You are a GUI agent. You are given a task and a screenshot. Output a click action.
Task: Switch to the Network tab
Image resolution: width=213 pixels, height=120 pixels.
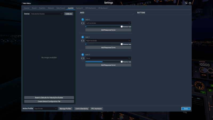point(51,8)
